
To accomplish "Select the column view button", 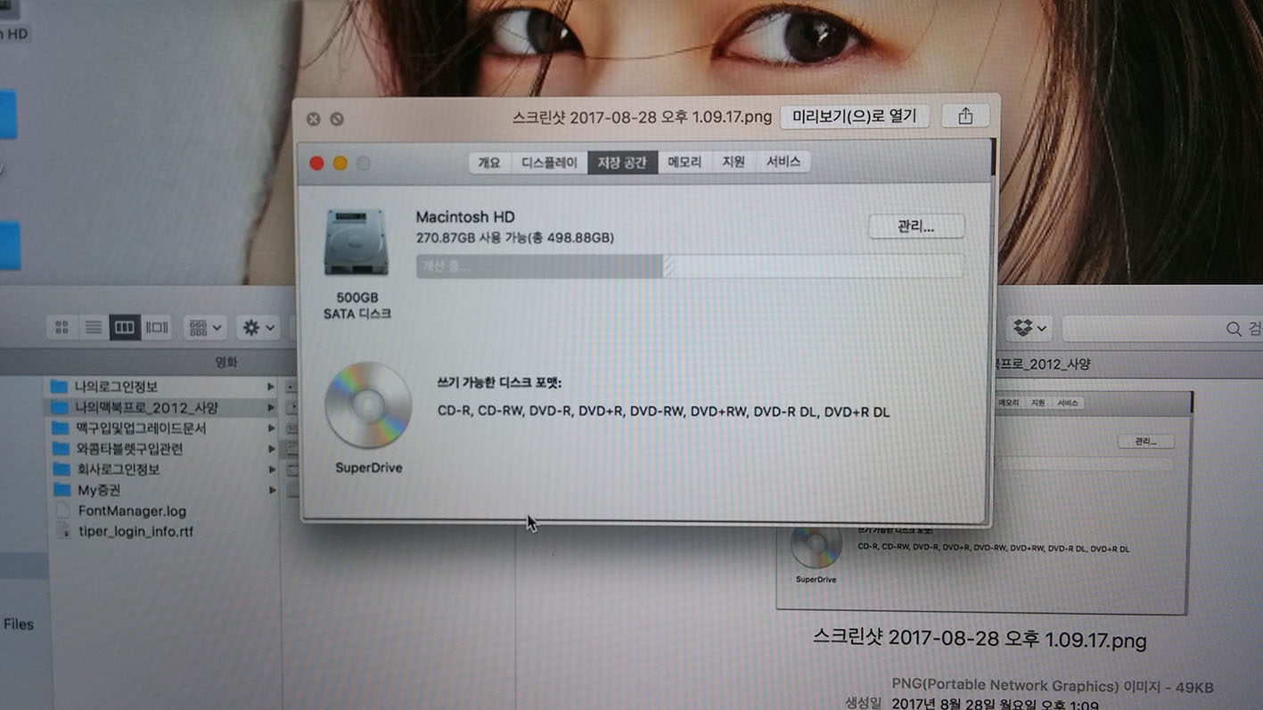I will [x=125, y=328].
